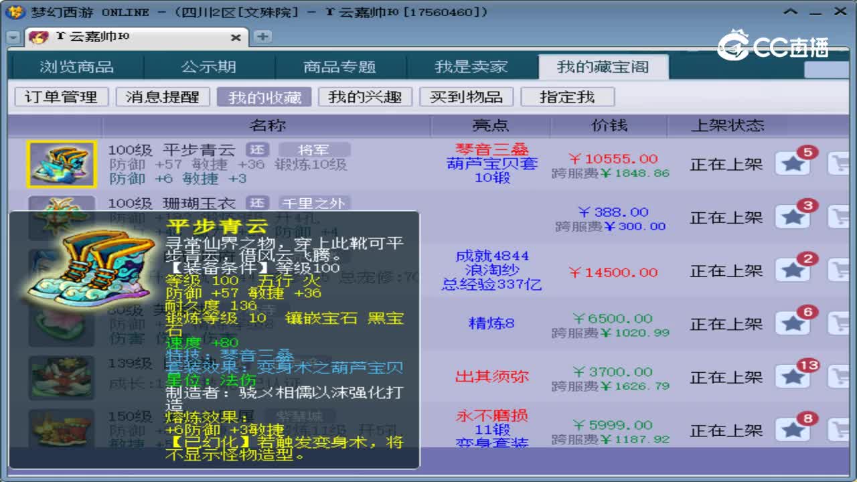
Task: Click the character avatar icon on tab
Action: (39, 37)
